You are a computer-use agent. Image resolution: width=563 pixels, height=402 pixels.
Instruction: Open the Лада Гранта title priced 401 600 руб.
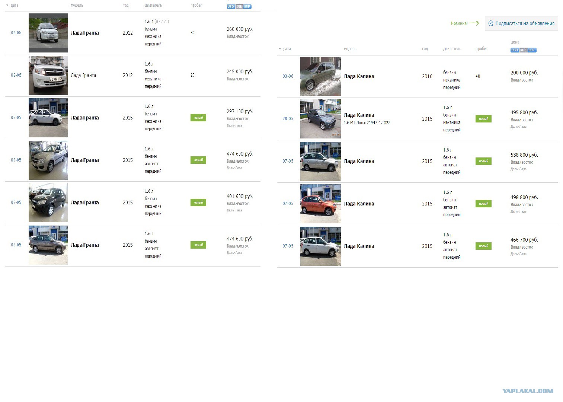[85, 202]
